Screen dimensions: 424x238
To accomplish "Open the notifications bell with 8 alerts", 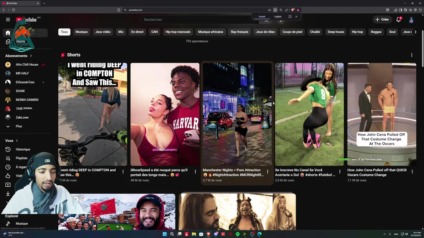I will point(398,20).
